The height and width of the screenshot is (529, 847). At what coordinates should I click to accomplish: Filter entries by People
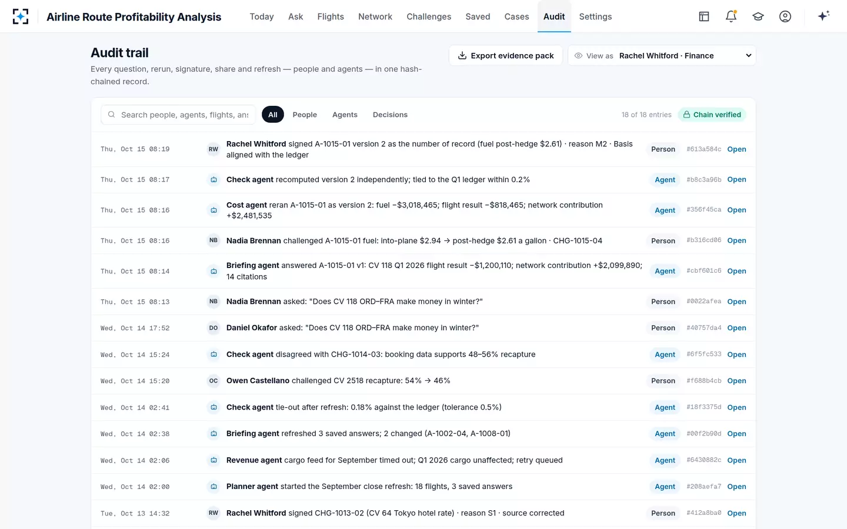[x=305, y=115]
